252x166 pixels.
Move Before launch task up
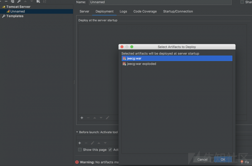tap(99, 143)
